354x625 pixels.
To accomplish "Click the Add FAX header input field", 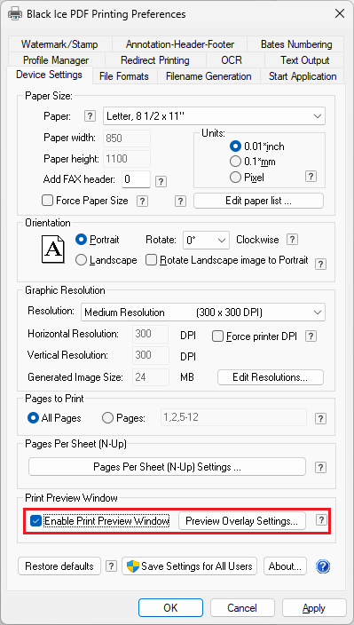I will point(136,179).
